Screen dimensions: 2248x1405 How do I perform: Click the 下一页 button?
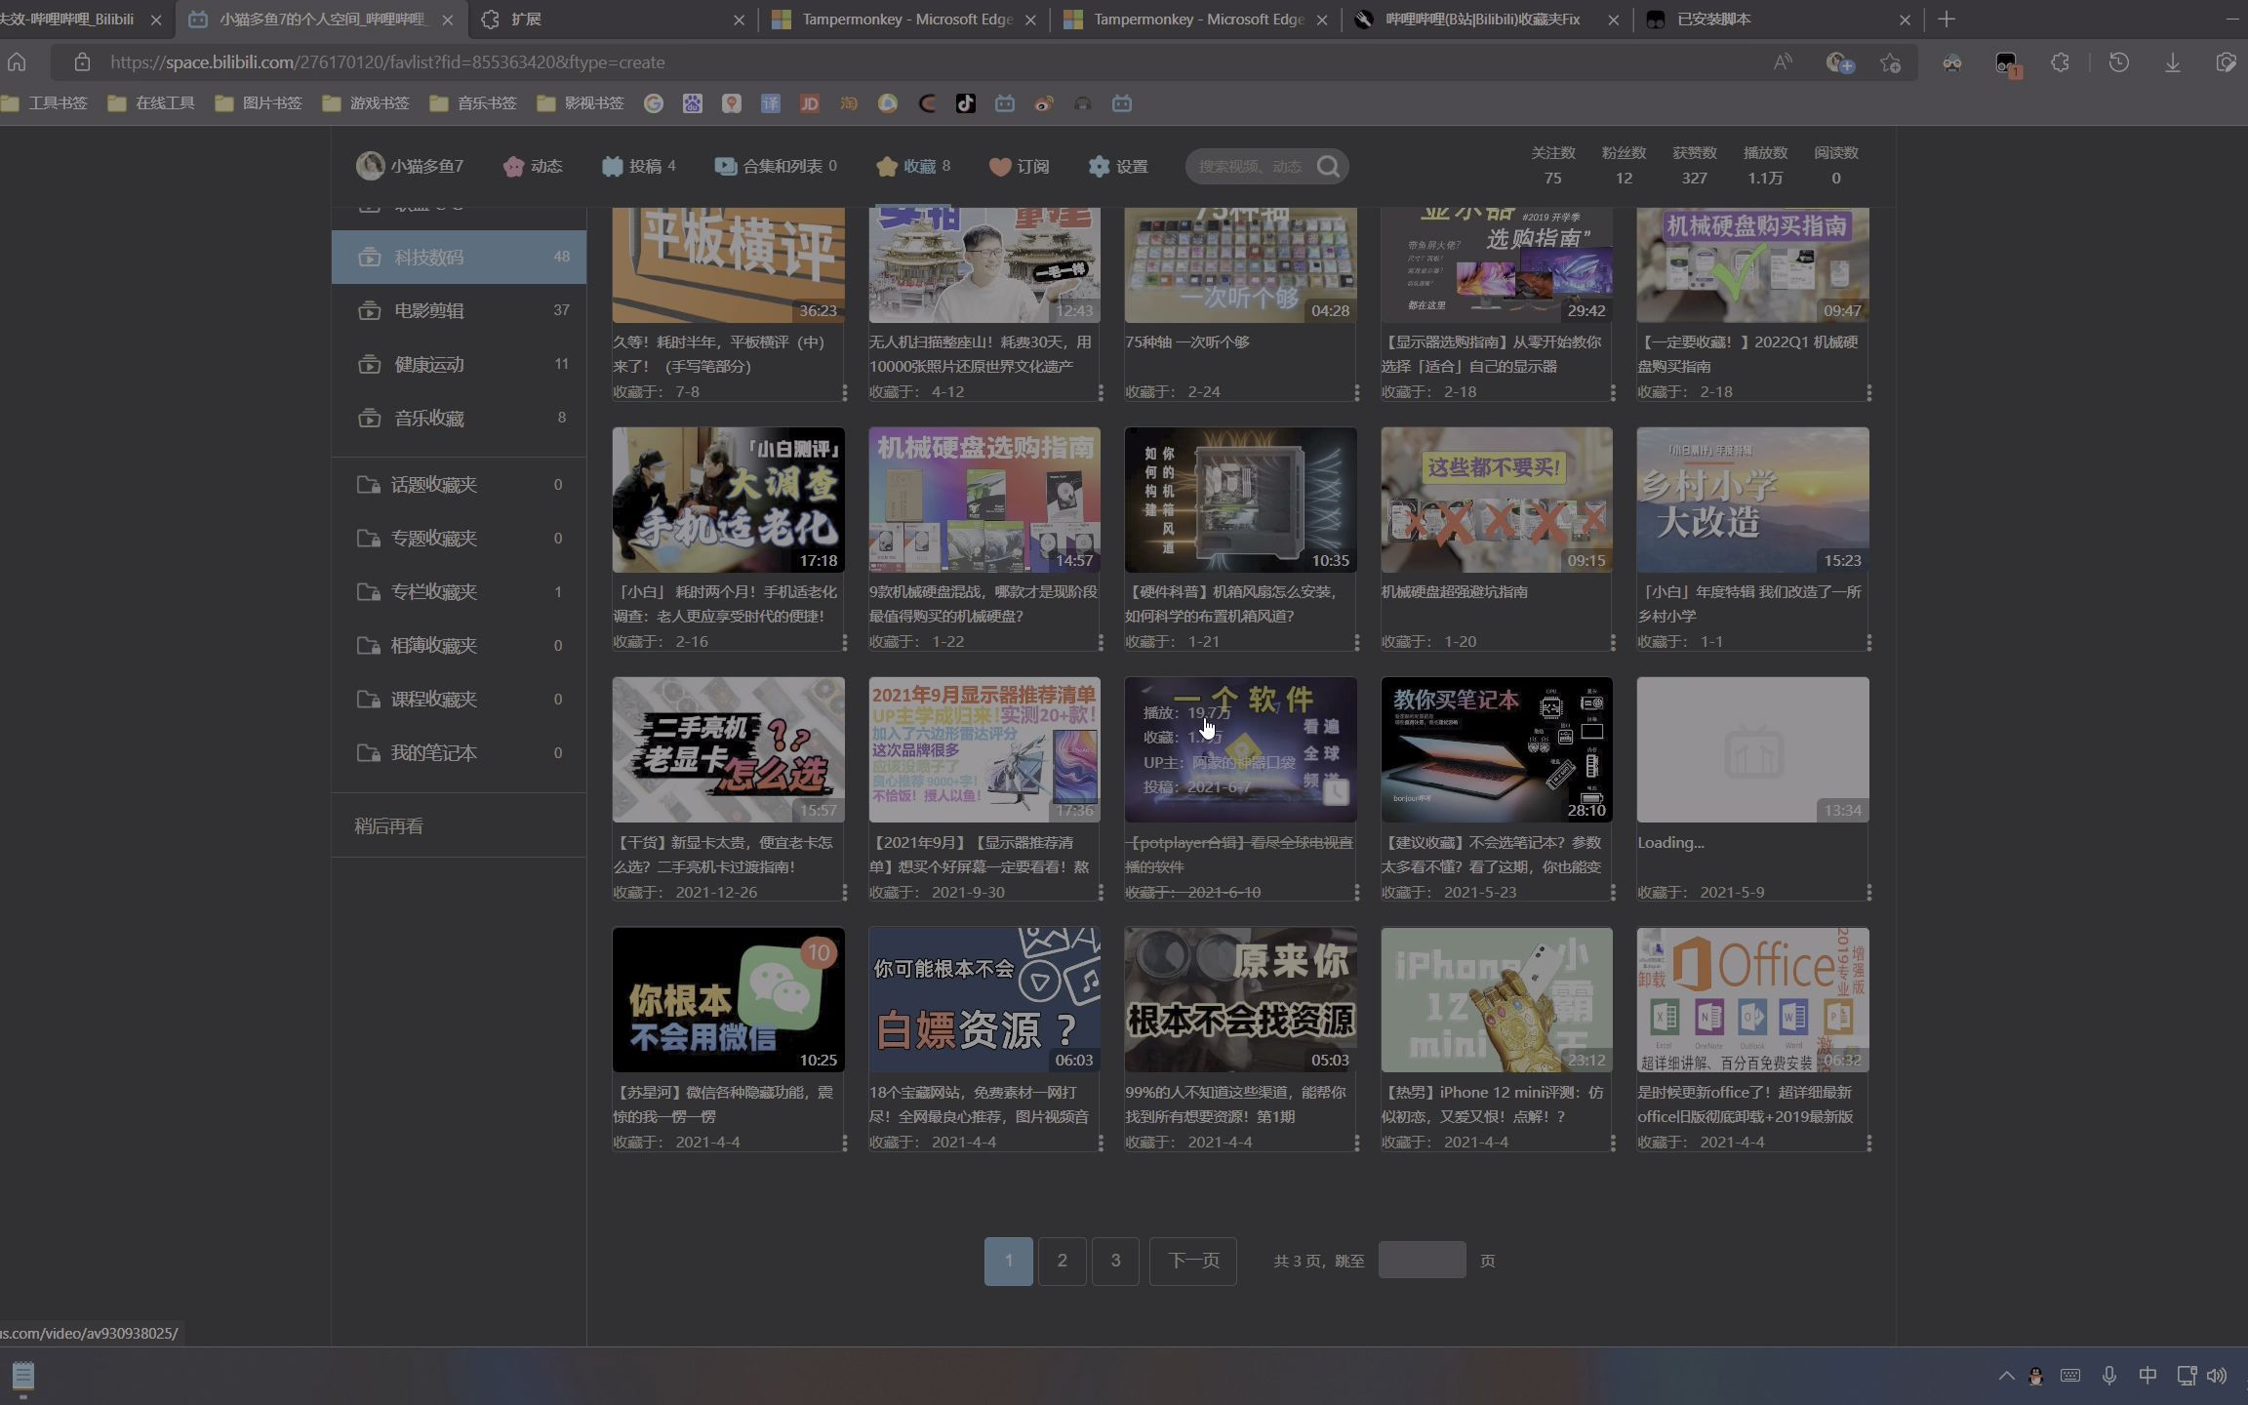(x=1193, y=1261)
